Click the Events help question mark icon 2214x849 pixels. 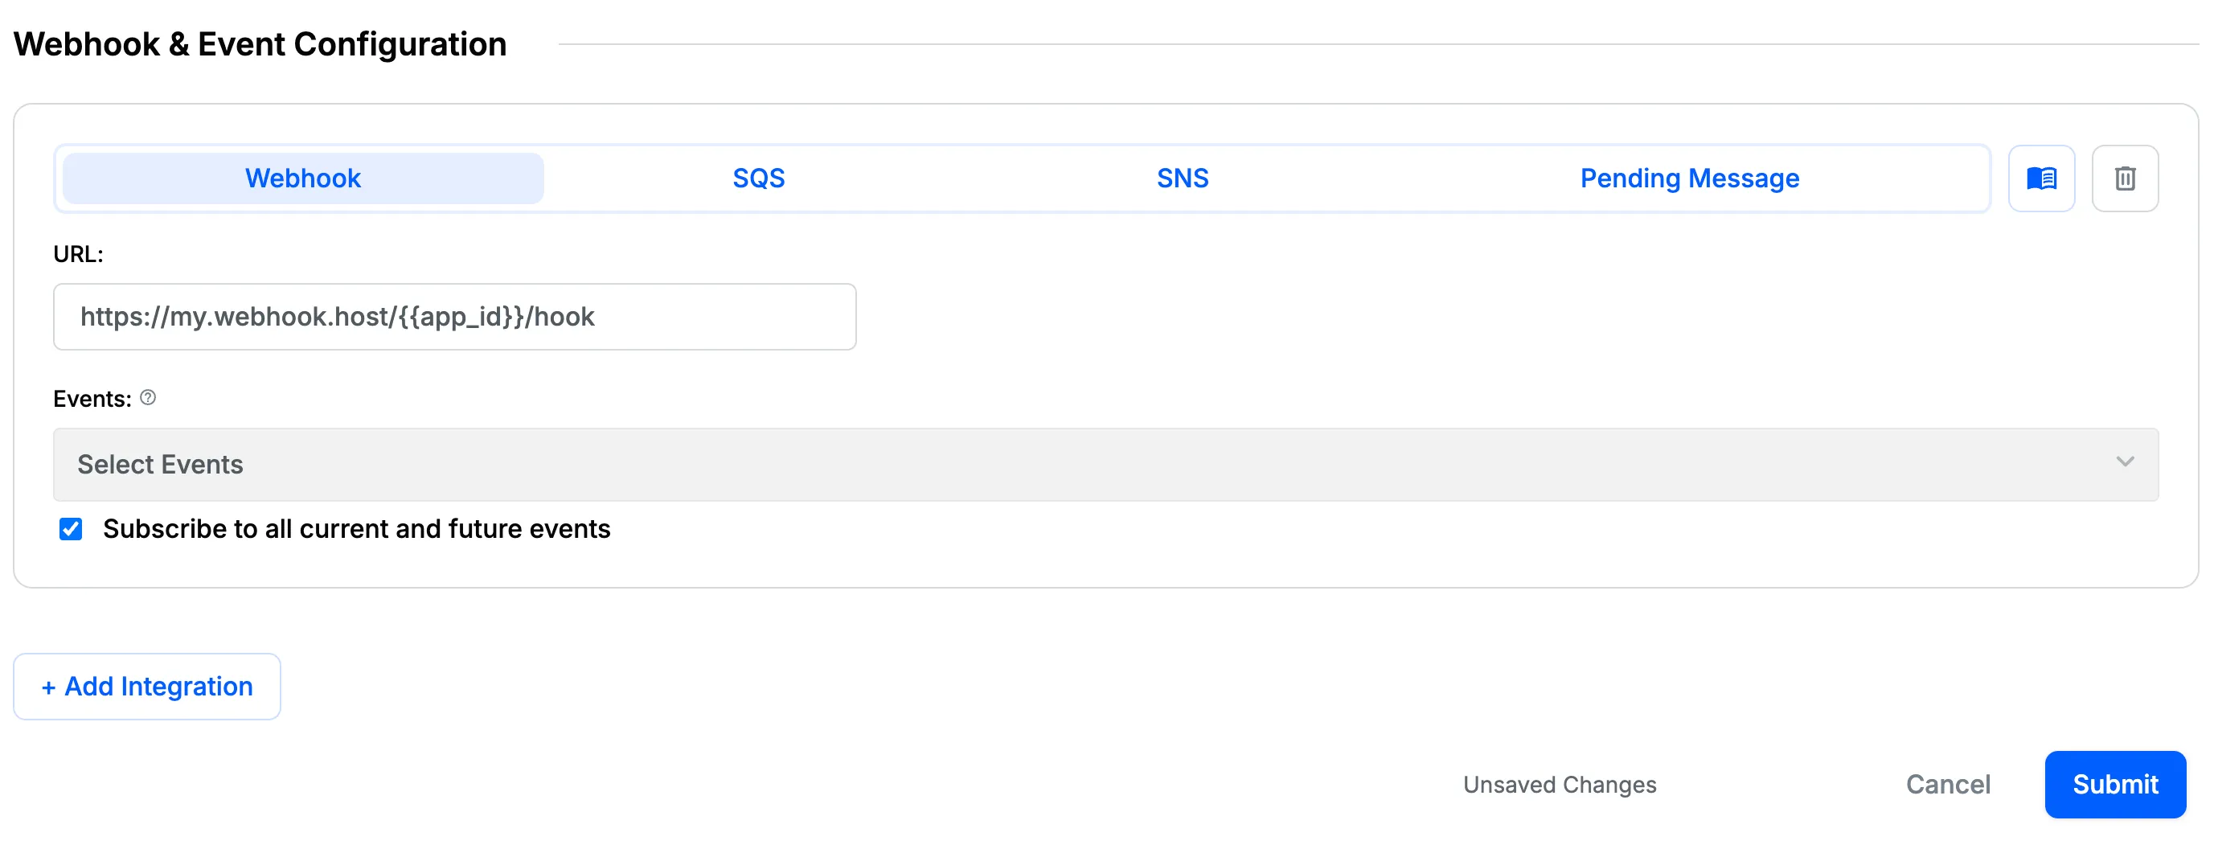[x=148, y=398]
